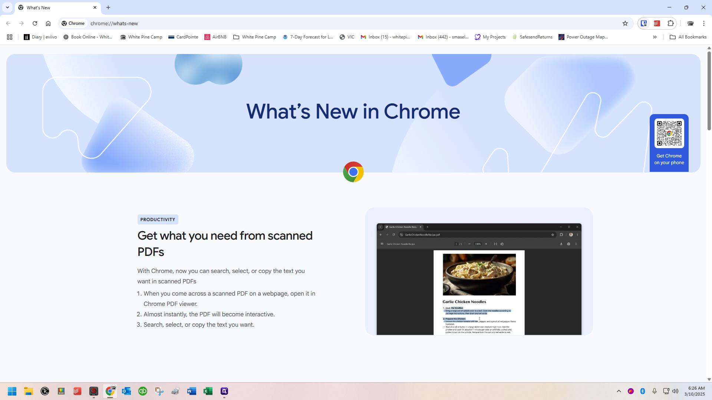712x400 pixels.
Task: Expand the White Pine Camp bookmark folder
Action: 255,37
